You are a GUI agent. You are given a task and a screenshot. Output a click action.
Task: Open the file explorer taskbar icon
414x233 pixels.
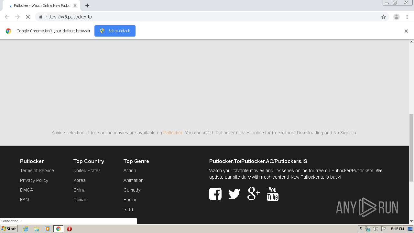pyautogui.click(x=37, y=229)
